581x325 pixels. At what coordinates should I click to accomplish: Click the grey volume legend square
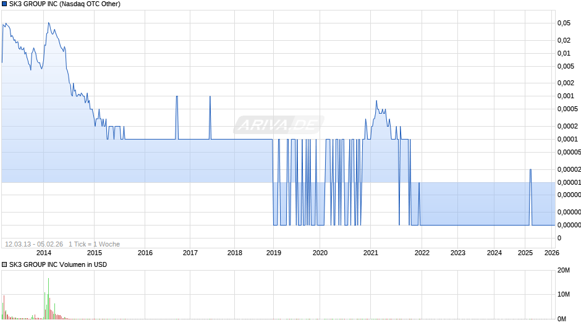tap(4, 264)
